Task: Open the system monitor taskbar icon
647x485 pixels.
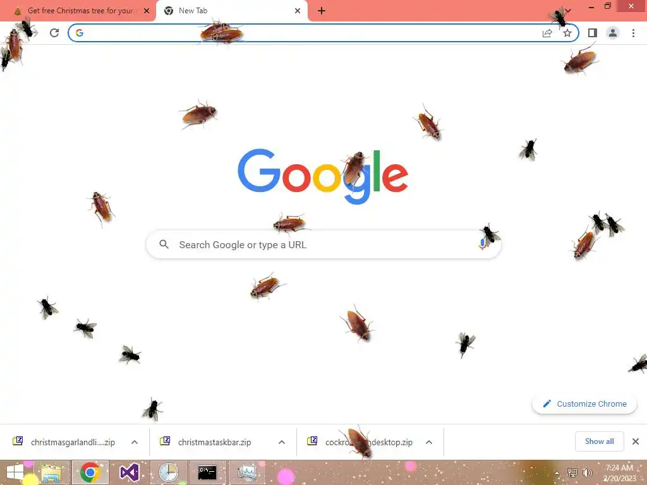Action: 247,472
